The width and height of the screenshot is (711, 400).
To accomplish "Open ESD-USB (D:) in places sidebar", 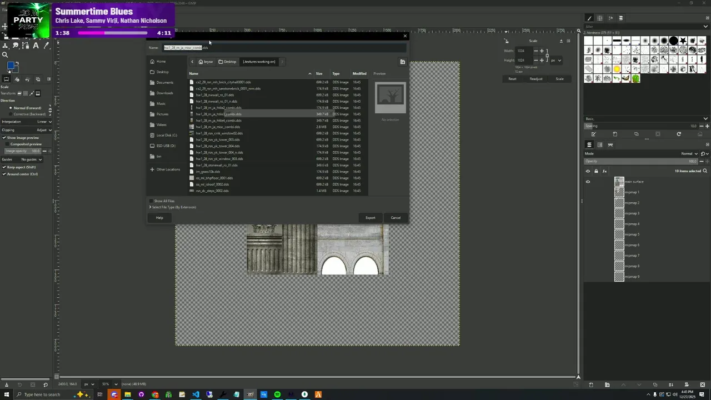I will pyautogui.click(x=166, y=146).
